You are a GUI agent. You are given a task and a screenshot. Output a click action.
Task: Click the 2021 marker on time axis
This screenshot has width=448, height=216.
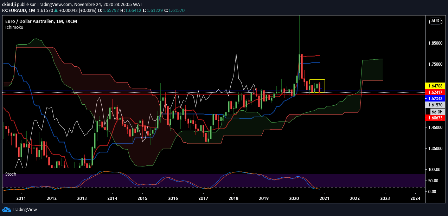pyautogui.click(x=324, y=198)
